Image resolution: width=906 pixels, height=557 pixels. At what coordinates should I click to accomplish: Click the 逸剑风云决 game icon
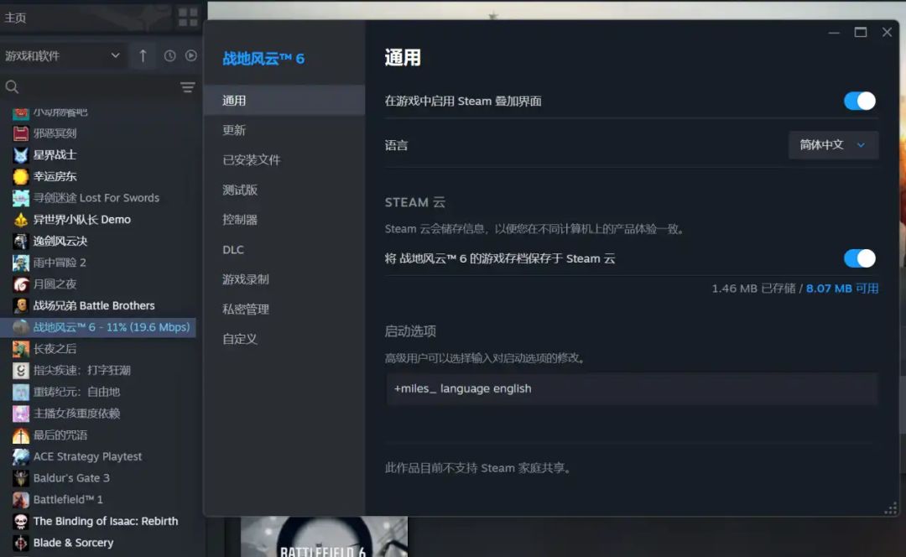(21, 241)
